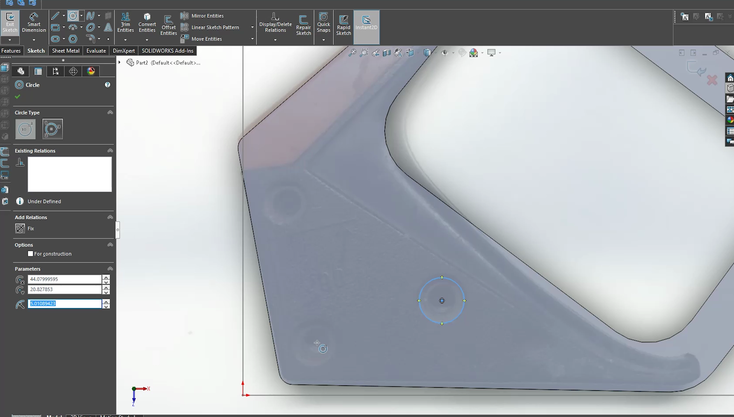Collapse the Parameters section
Viewport: 734px width, 417px height.
coord(110,269)
